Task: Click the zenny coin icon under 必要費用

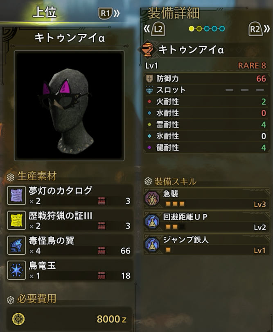Action: (x=18, y=319)
